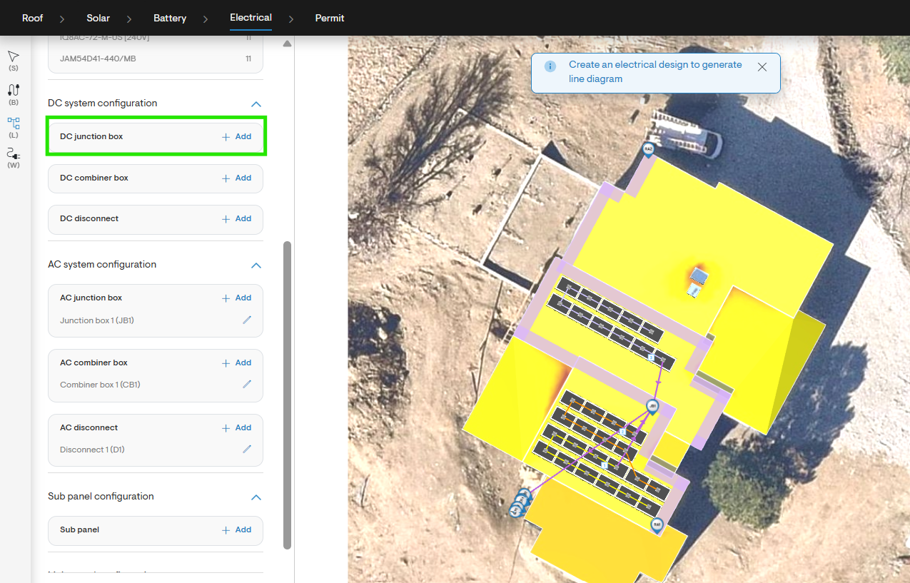
Task: Dismiss the electrical design banner
Action: point(762,67)
